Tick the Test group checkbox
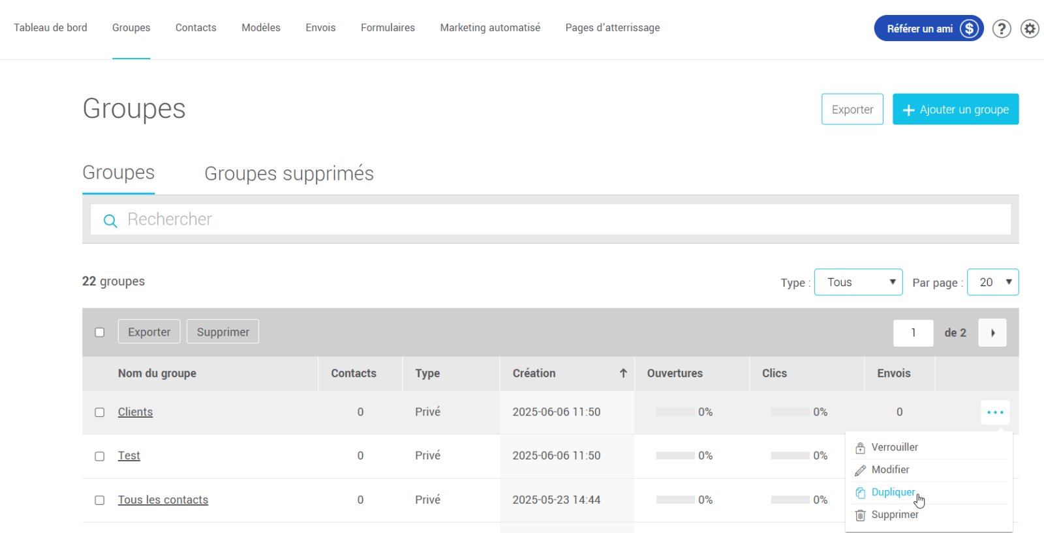 click(100, 456)
